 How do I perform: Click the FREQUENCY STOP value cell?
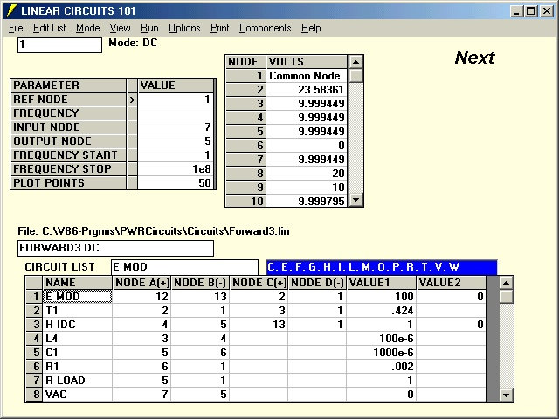pyautogui.click(x=176, y=169)
